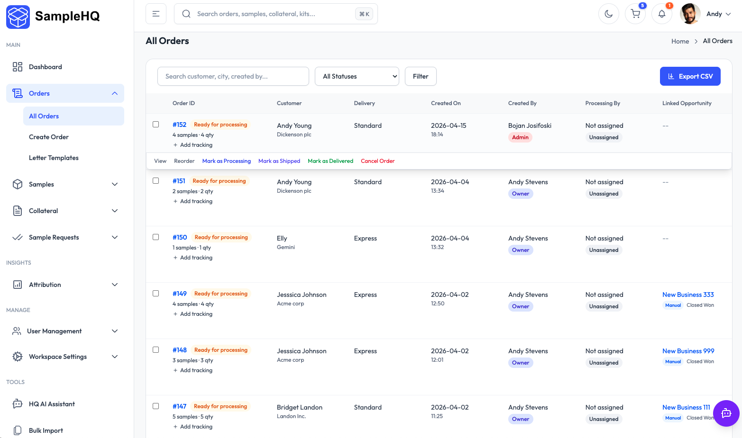Click the Samples cube icon

[18, 184]
